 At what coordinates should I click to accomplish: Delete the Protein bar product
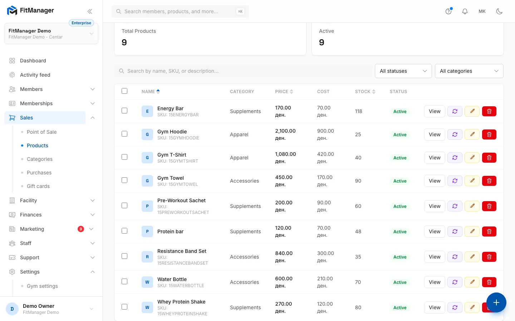point(489,231)
